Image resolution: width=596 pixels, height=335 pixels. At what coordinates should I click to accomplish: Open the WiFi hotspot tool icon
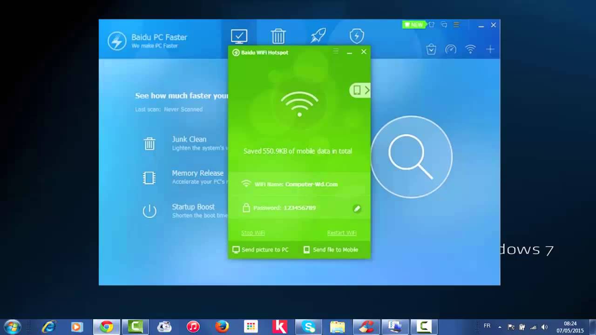471,49
